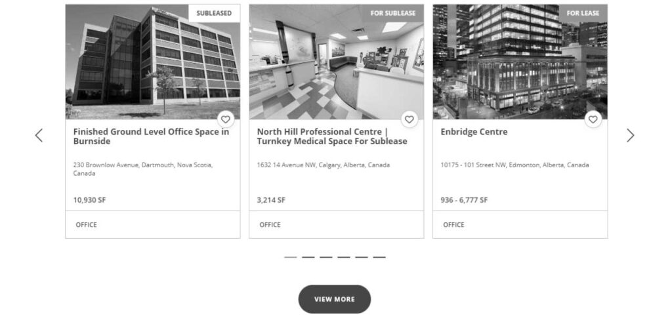Favorite the Enbridge Centre listing heart icon
The width and height of the screenshot is (672, 324).
(x=593, y=119)
